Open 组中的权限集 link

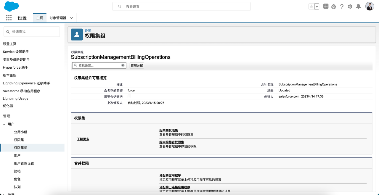point(168,130)
